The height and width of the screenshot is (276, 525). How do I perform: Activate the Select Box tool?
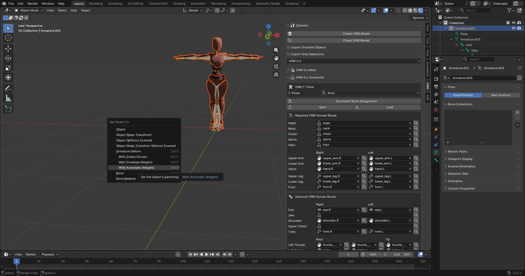(8, 28)
